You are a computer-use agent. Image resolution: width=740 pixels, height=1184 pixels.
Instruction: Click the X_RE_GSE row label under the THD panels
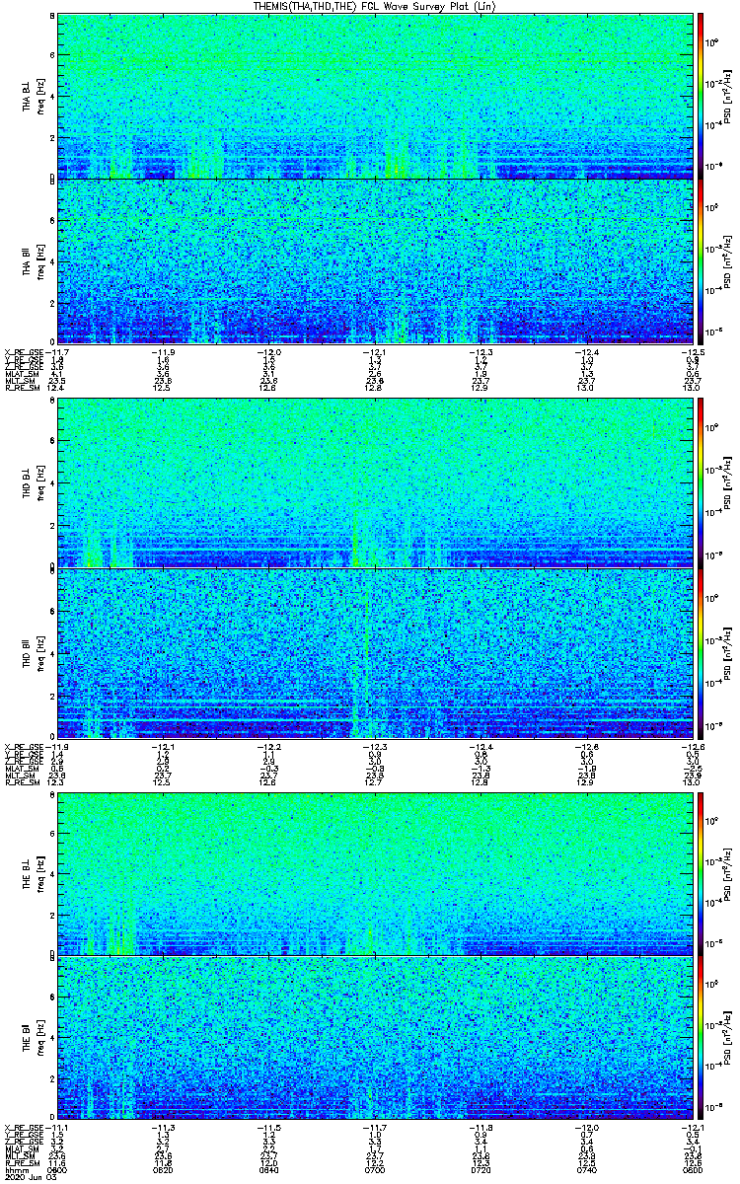coord(23,746)
